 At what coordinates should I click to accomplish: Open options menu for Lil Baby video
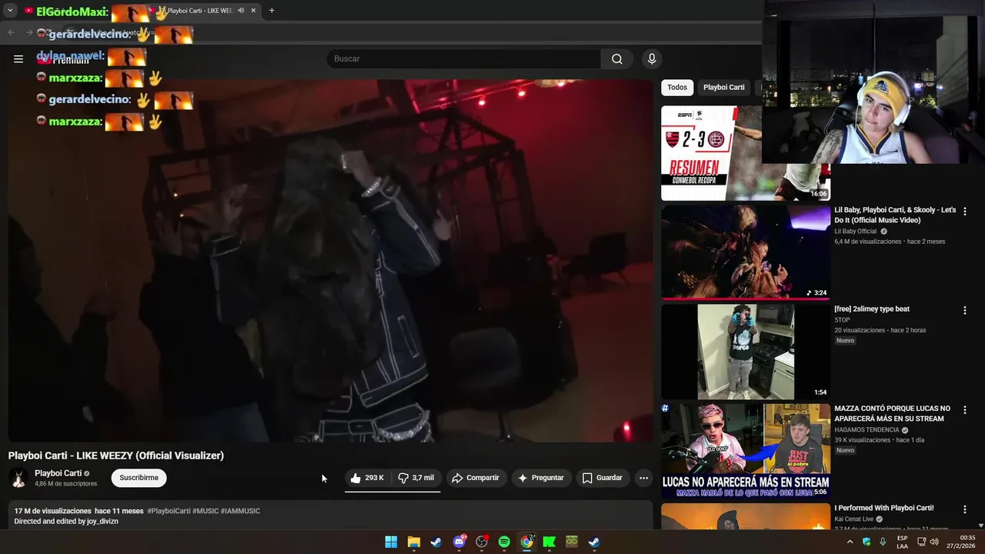(964, 211)
